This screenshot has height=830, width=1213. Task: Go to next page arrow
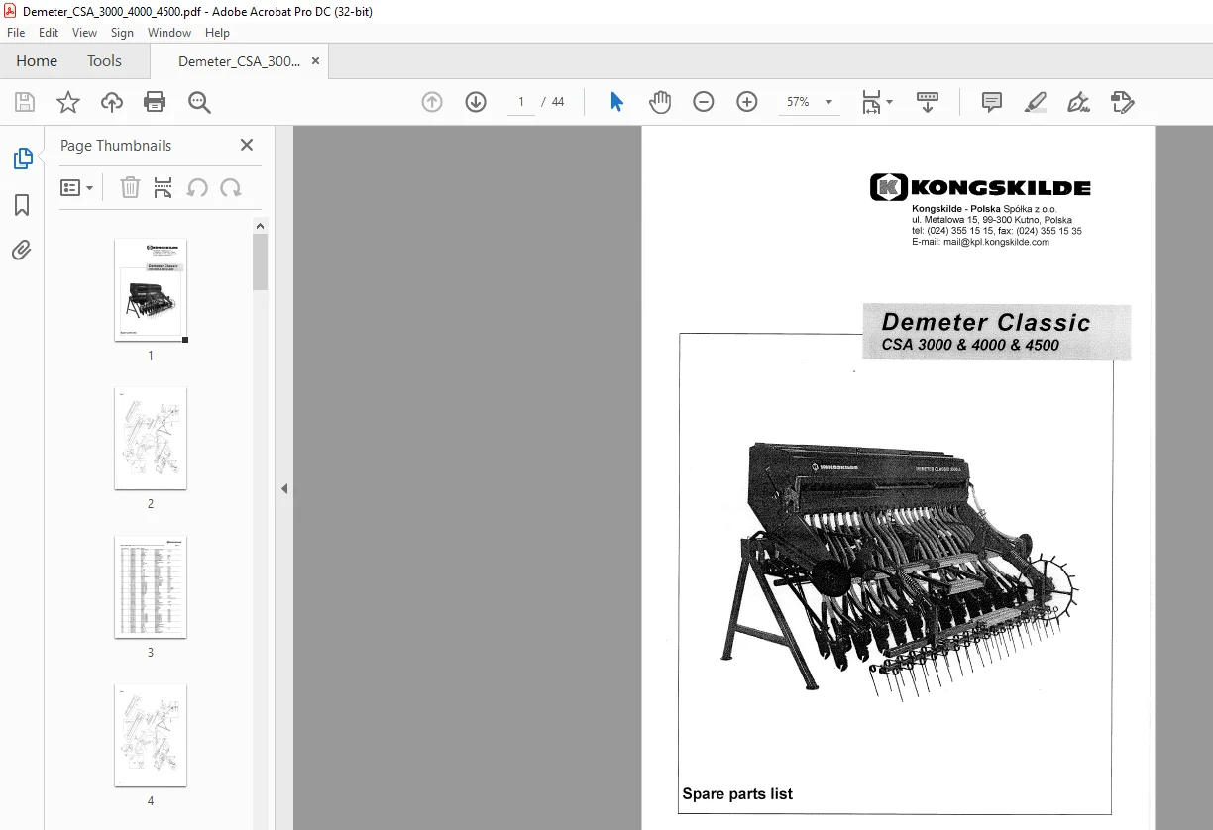[476, 102]
